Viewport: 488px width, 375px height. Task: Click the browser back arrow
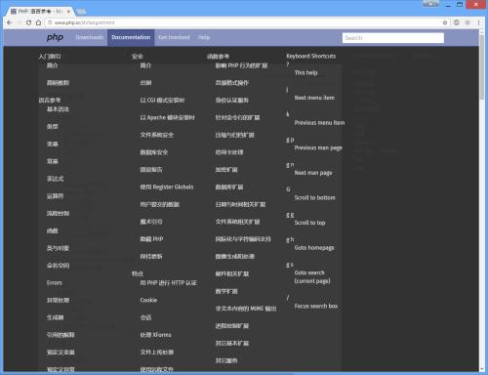9,22
